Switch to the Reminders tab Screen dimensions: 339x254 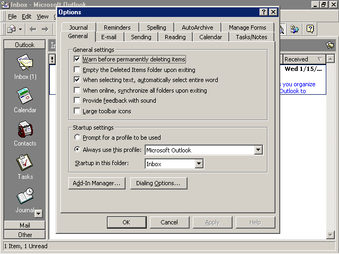click(117, 28)
